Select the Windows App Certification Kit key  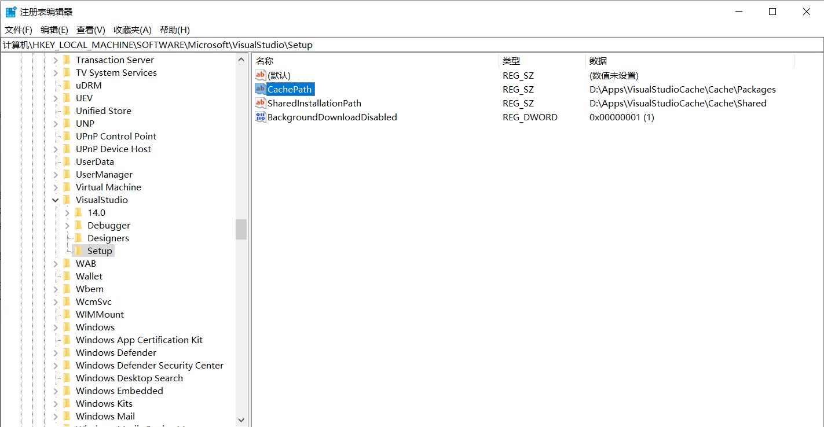coord(139,340)
